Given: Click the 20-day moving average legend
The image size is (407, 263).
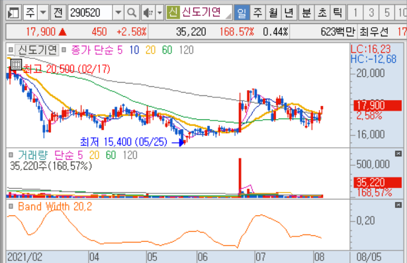Looking at the screenshot, I should pos(150,50).
